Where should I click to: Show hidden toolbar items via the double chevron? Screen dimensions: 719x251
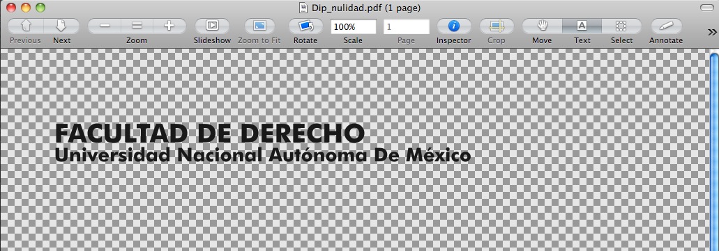tap(711, 32)
